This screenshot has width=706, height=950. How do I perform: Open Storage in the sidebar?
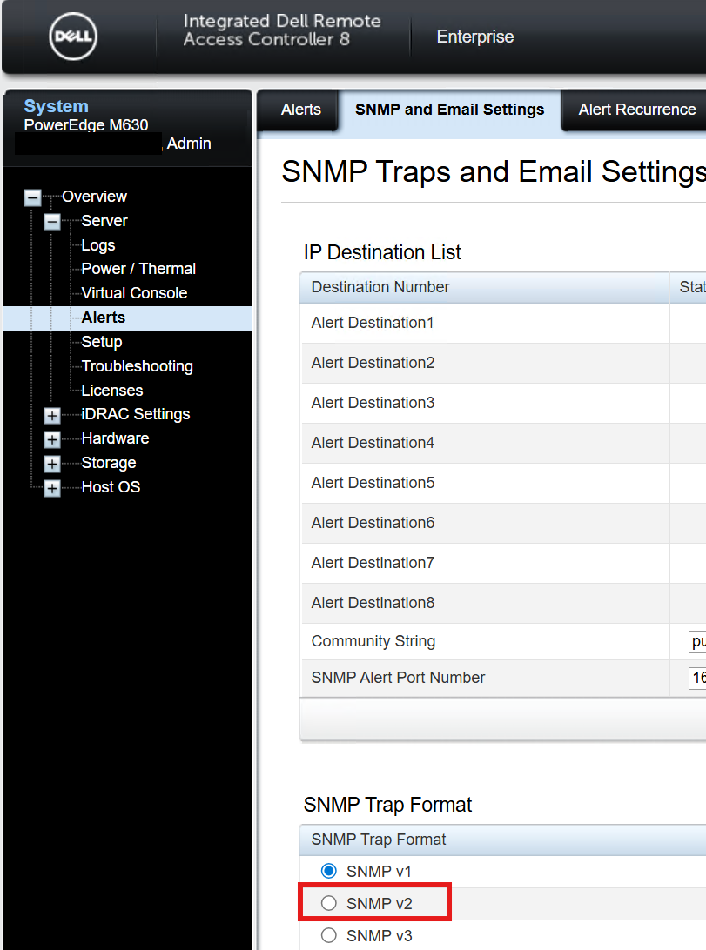[x=109, y=462]
